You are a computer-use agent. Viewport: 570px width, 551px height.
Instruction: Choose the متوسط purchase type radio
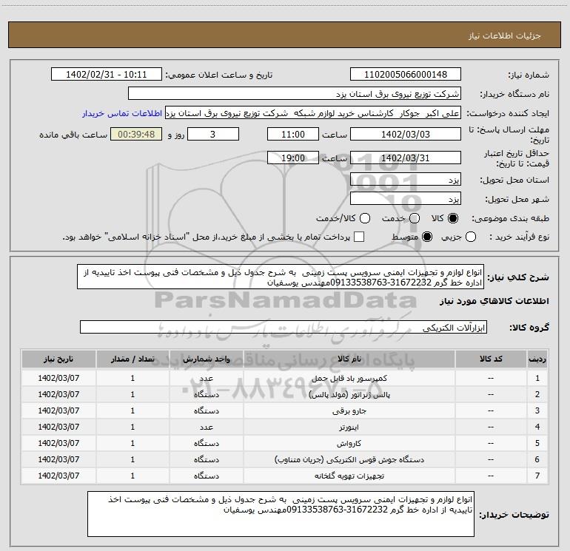[x=427, y=237]
